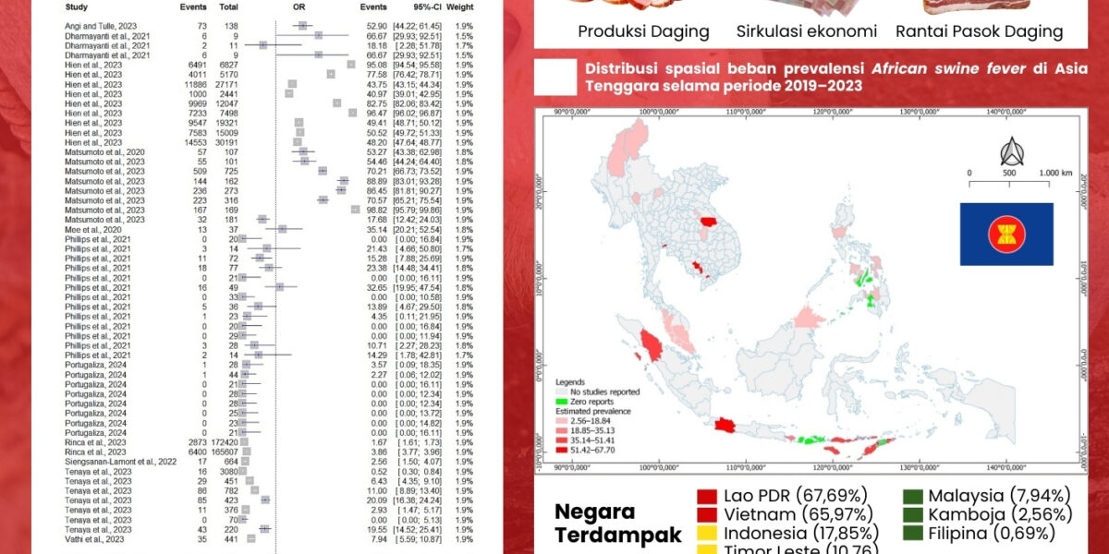Click the green swatch beside Malaysia

tap(912, 497)
